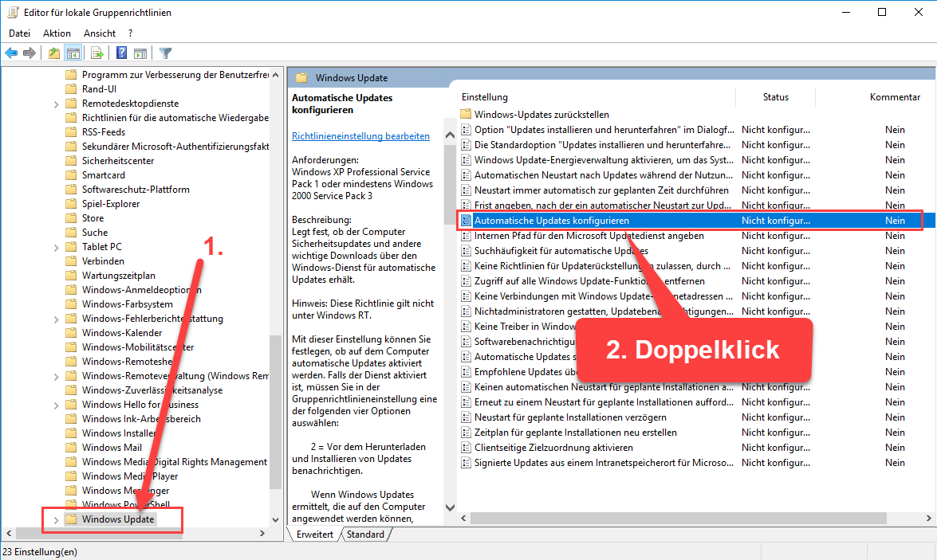Click settings list horizontal scroll right arrow

[928, 519]
